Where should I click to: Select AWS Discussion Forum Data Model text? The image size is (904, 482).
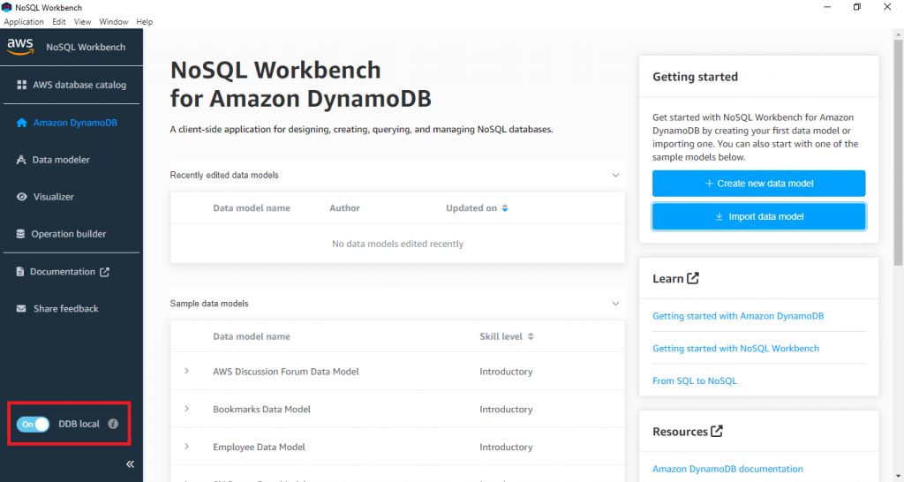(x=286, y=372)
